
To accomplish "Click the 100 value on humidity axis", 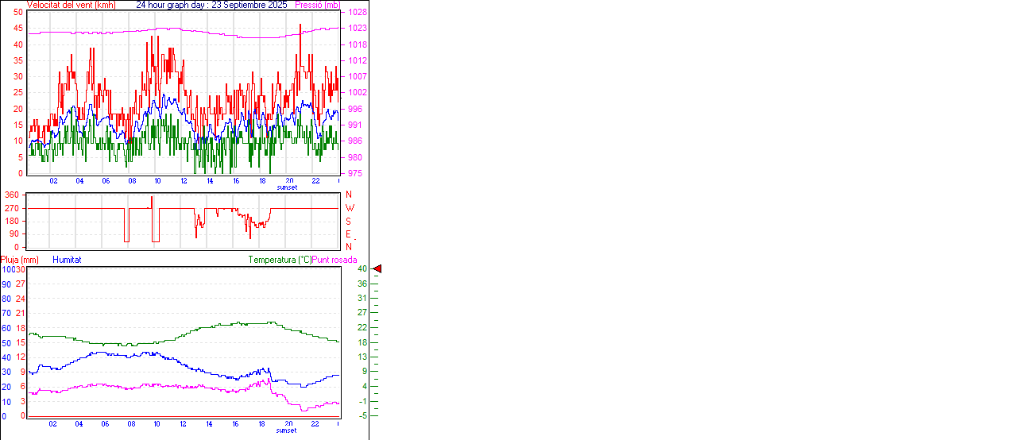I will pos(7,269).
